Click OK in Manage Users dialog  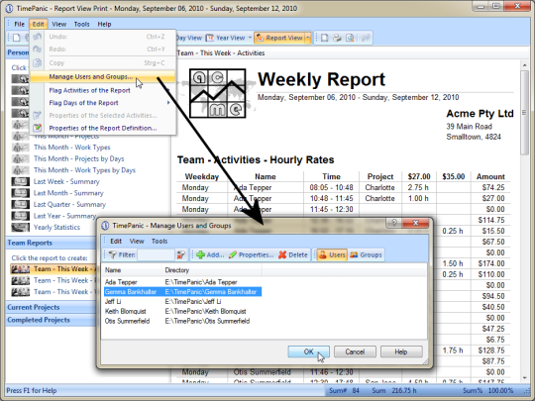308,351
